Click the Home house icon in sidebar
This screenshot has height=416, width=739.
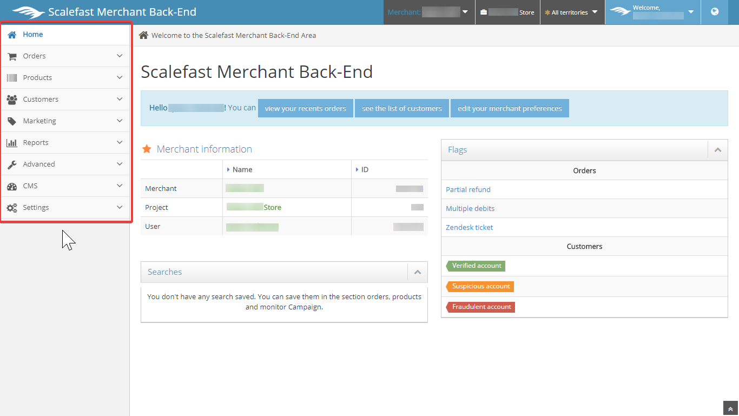pyautogui.click(x=12, y=35)
